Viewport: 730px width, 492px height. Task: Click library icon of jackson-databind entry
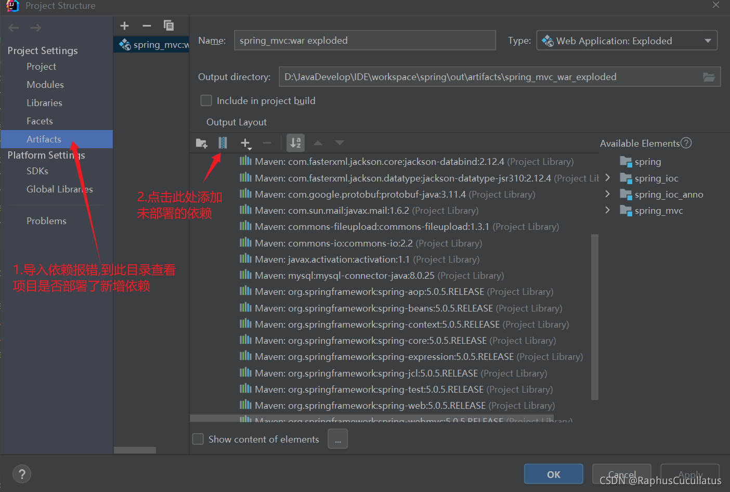click(245, 161)
